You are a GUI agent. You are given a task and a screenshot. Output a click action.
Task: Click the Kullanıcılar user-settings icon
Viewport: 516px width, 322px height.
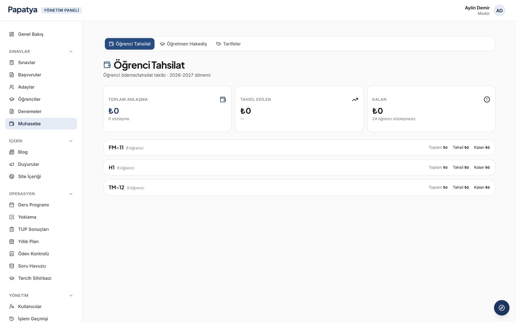[x=12, y=306]
